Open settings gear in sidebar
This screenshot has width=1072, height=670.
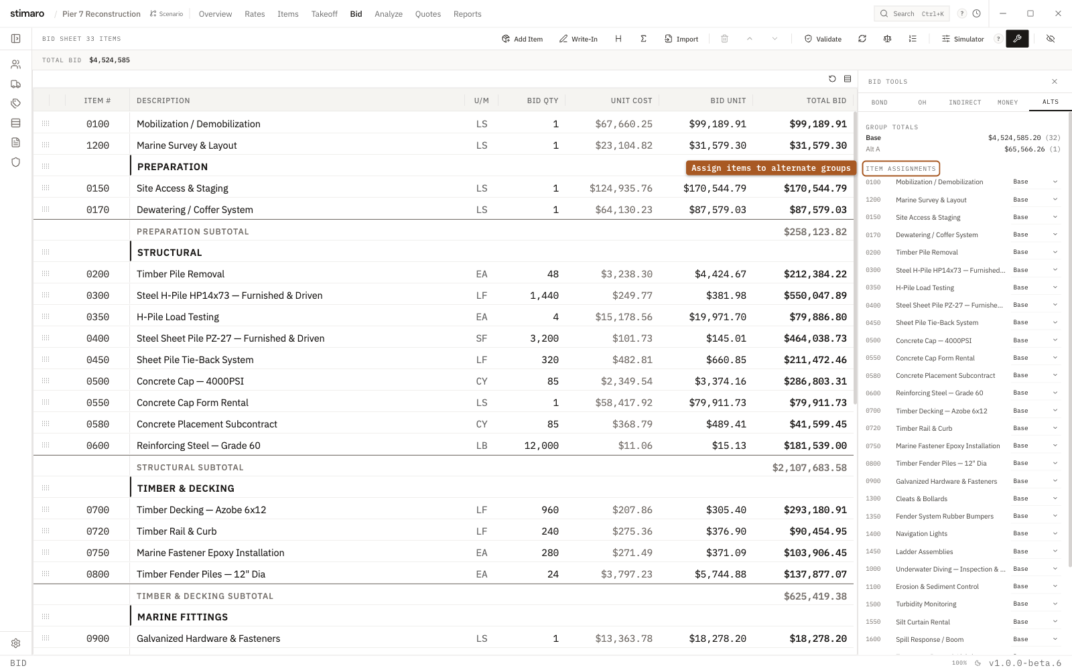[x=16, y=643]
